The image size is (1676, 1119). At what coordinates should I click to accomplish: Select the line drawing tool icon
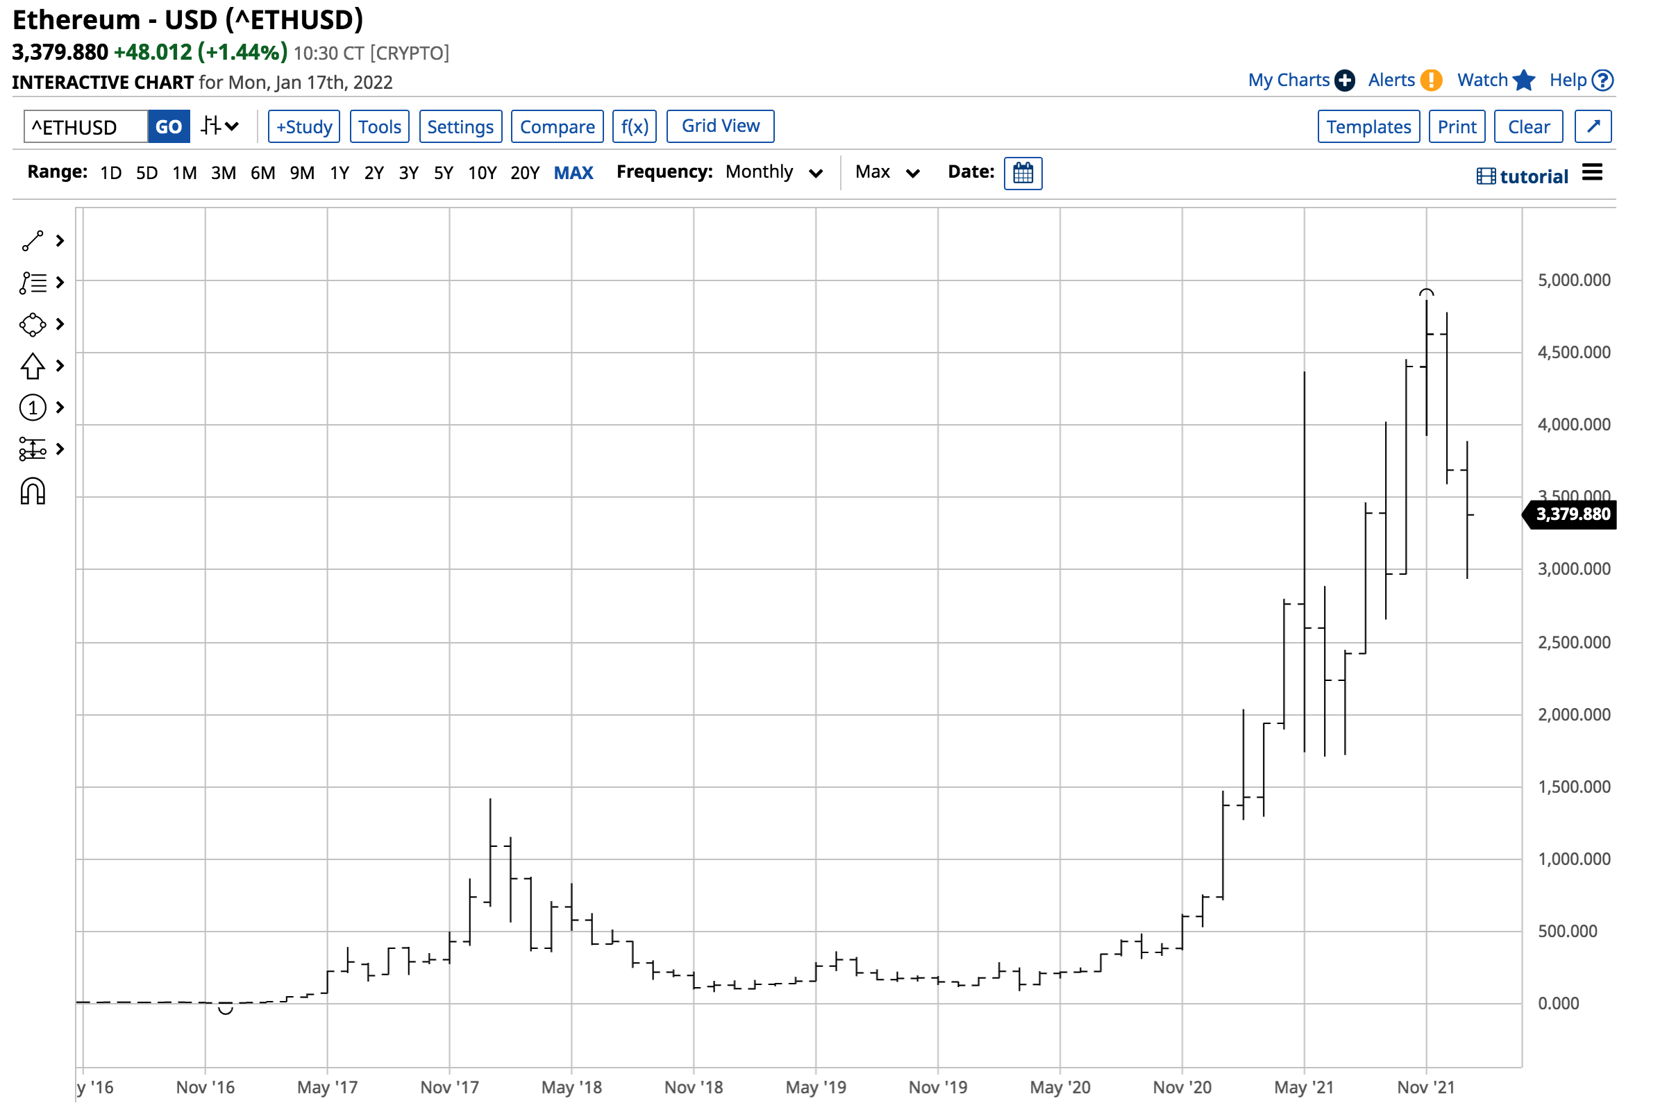tap(33, 241)
